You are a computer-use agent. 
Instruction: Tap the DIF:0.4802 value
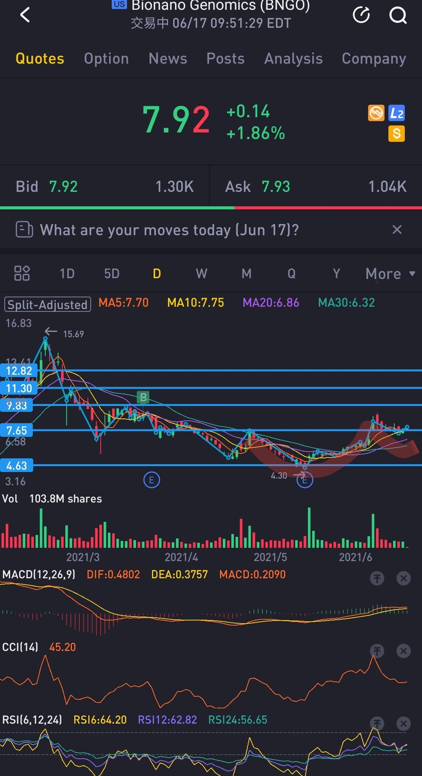click(x=113, y=574)
